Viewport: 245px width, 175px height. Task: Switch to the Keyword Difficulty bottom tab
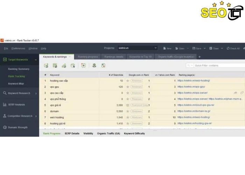(x=134, y=133)
